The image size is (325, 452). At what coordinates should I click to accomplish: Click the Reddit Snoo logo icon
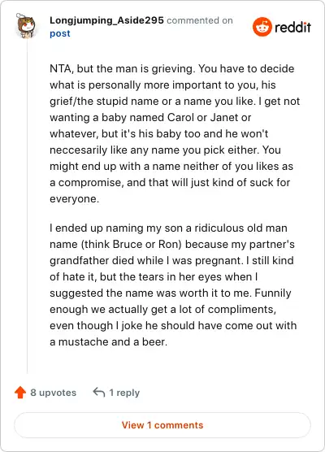[x=262, y=27]
